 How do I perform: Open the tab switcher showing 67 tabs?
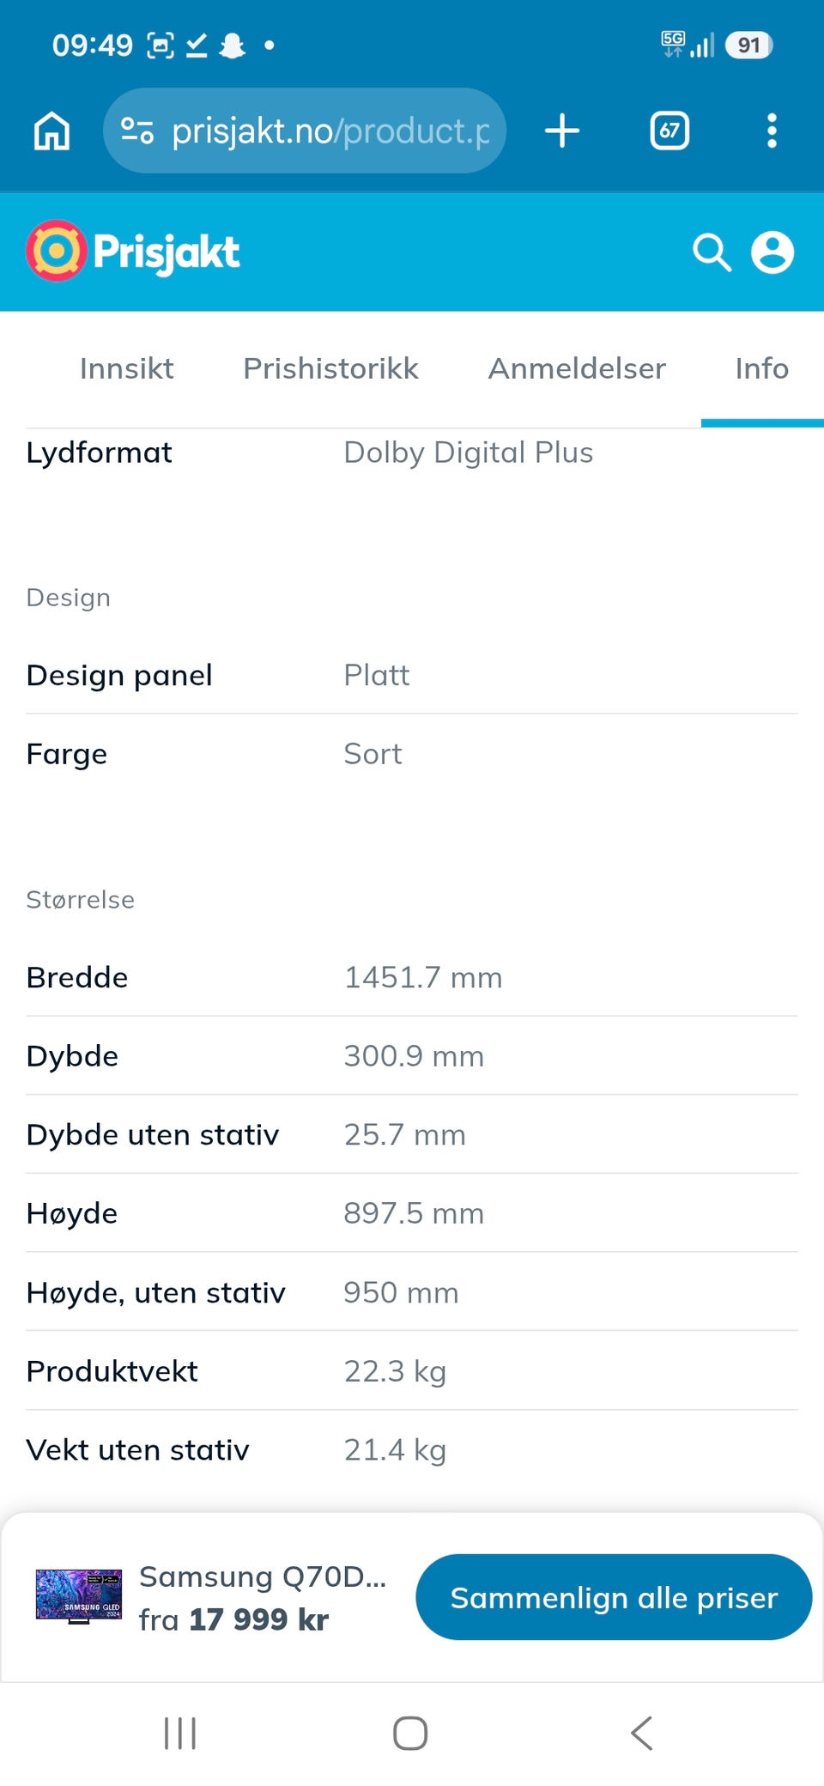pos(669,131)
